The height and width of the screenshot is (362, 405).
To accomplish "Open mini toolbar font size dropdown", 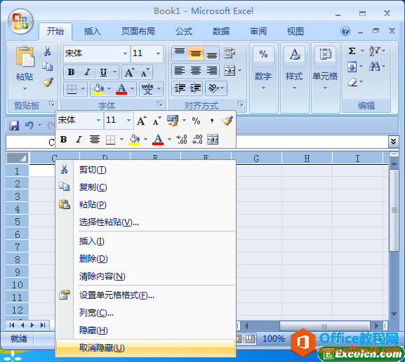I will pyautogui.click(x=128, y=121).
